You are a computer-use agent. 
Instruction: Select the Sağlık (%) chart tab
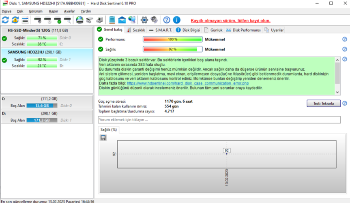point(109,130)
